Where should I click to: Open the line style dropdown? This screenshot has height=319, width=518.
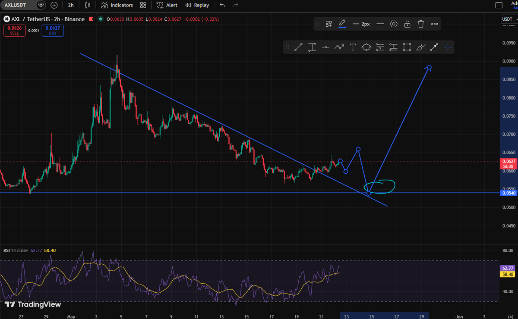click(380, 24)
